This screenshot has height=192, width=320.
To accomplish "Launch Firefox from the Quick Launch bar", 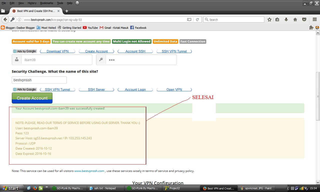I will [x=35, y=188].
